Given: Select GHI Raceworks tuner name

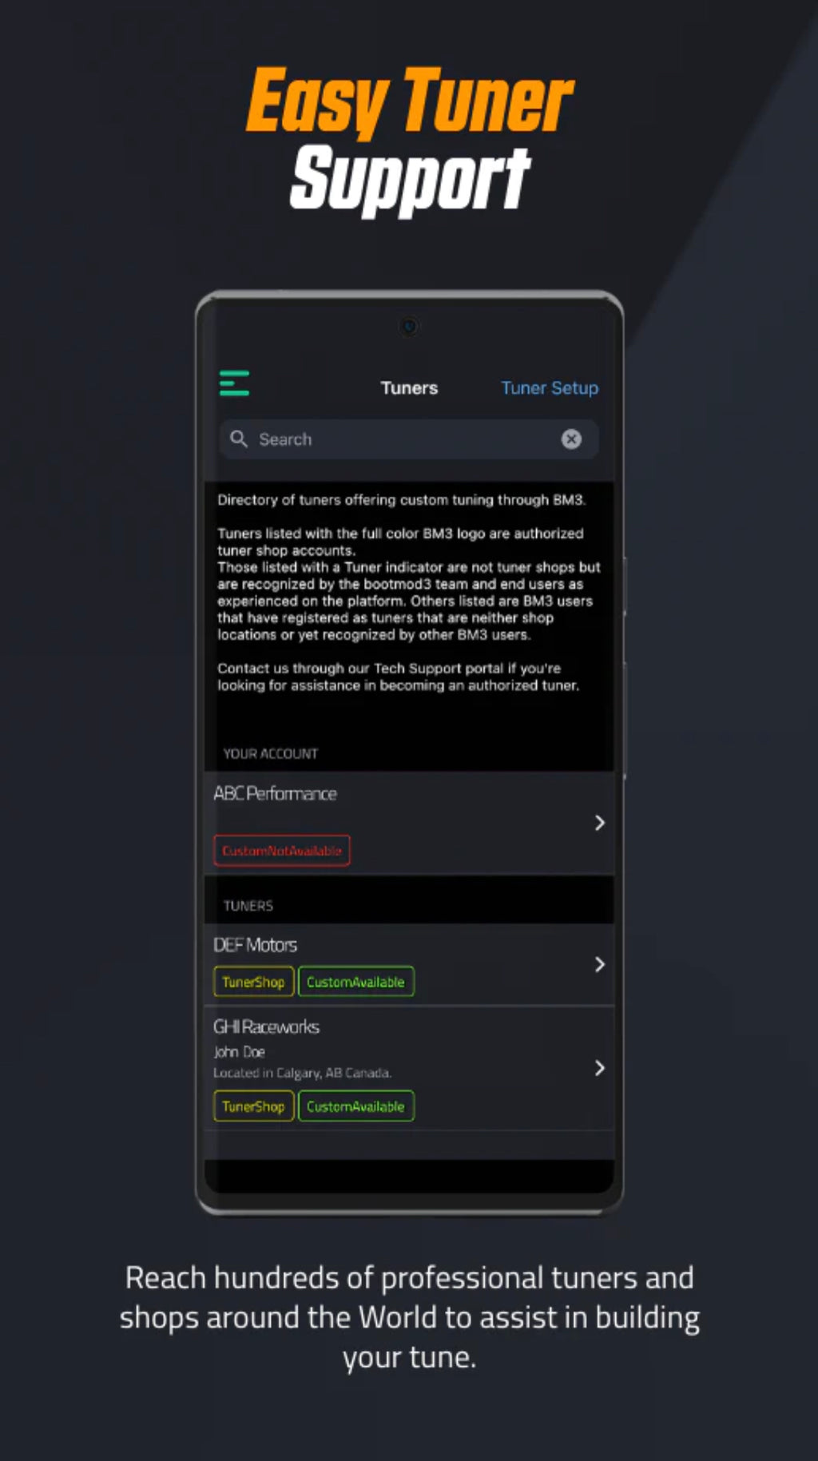Looking at the screenshot, I should [x=266, y=1027].
